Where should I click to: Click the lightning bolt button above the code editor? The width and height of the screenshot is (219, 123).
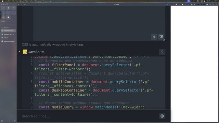pos(154,37)
